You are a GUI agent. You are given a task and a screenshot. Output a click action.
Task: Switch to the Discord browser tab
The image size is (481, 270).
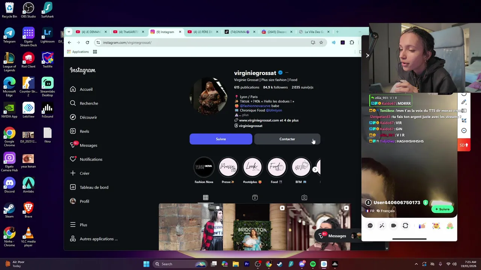(277, 32)
